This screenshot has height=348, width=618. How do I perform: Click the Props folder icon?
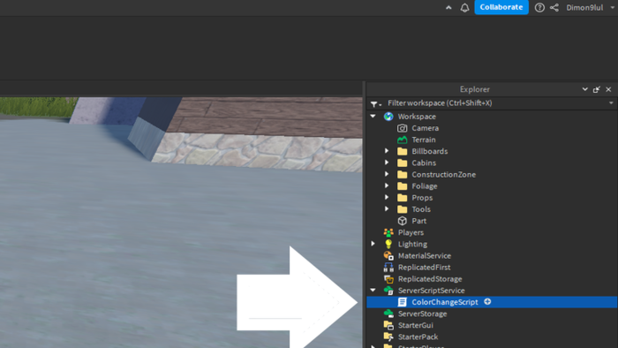402,198
